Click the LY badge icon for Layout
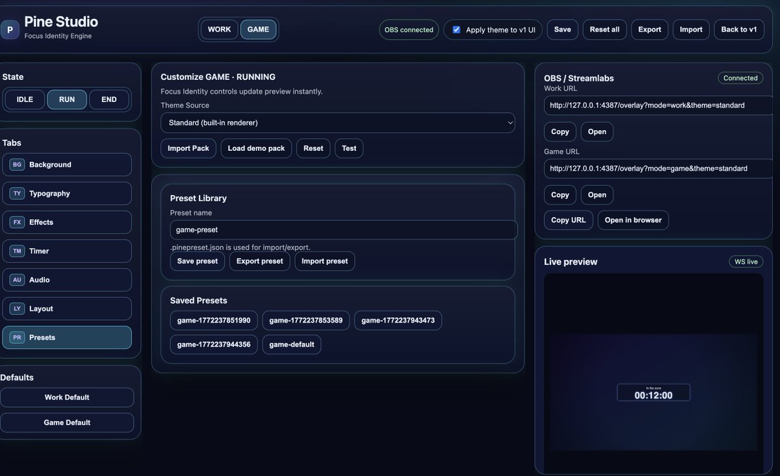The height and width of the screenshot is (476, 780). pos(18,308)
